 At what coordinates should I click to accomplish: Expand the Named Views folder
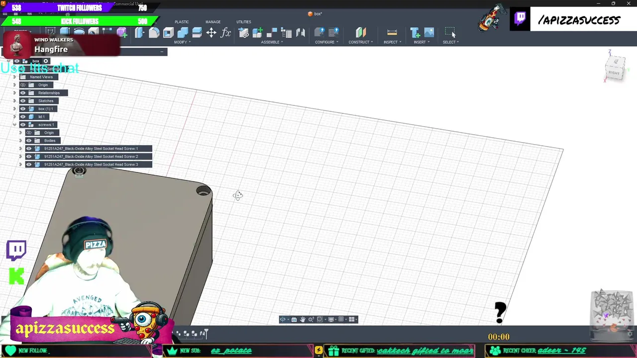pos(14,77)
